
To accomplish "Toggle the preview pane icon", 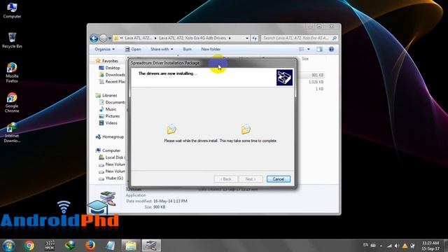I will [x=319, y=49].
